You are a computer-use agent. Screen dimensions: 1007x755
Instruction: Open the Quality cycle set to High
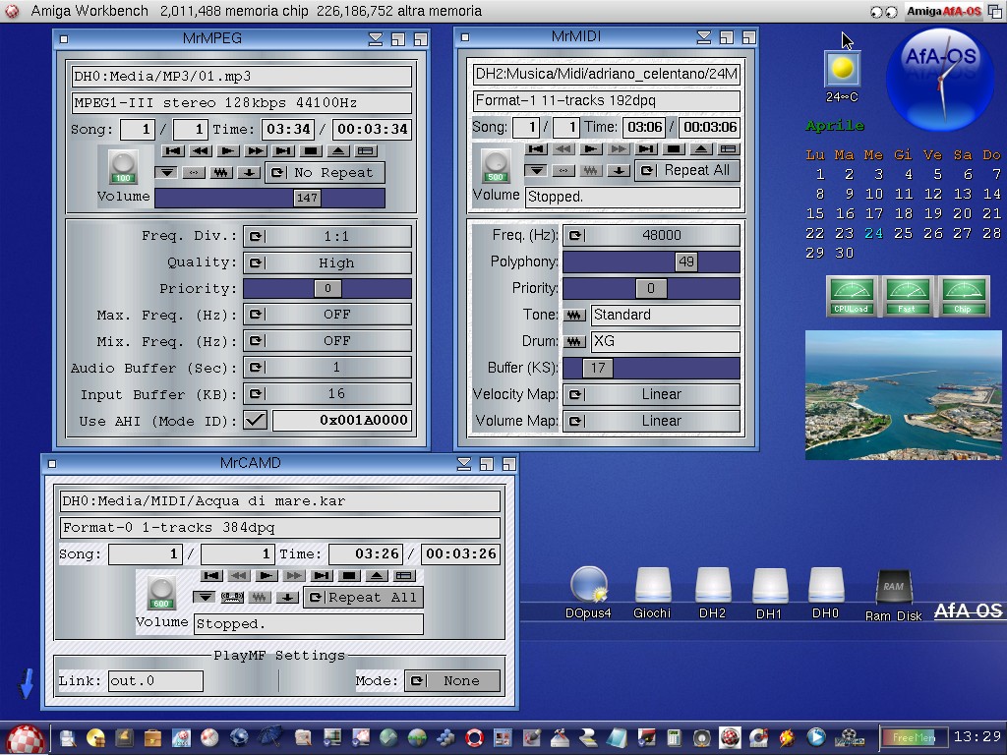326,262
